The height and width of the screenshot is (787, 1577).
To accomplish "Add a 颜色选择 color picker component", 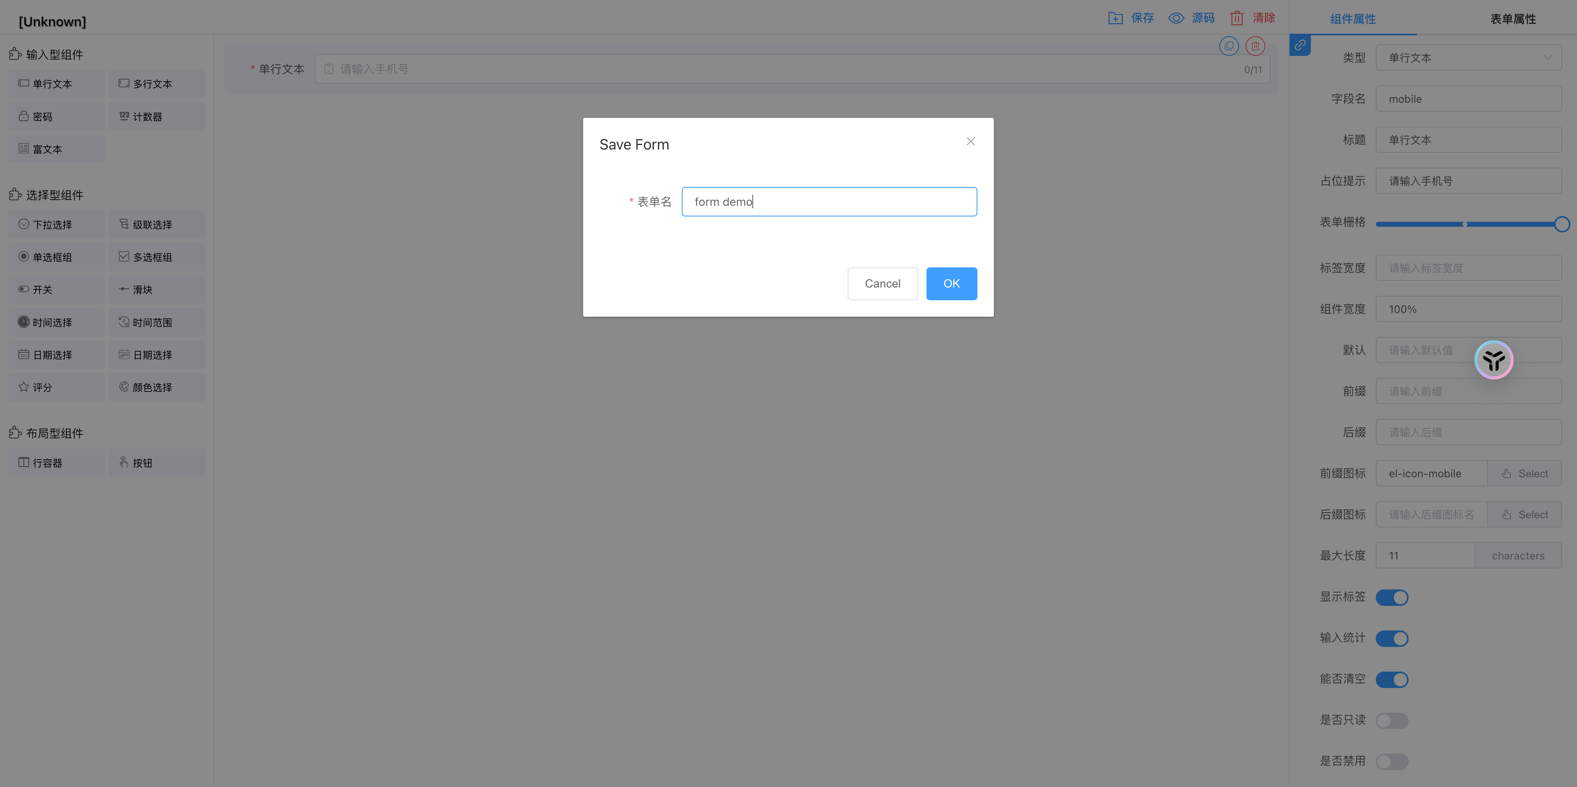I will (157, 387).
